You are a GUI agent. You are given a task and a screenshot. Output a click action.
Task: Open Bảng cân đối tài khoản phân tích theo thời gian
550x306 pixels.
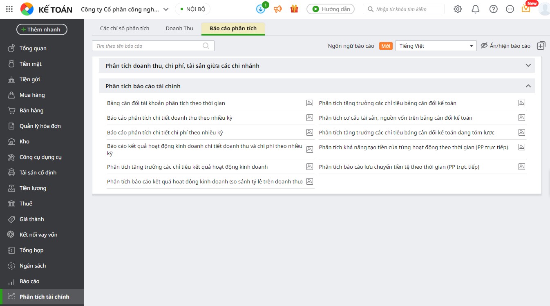(x=166, y=103)
